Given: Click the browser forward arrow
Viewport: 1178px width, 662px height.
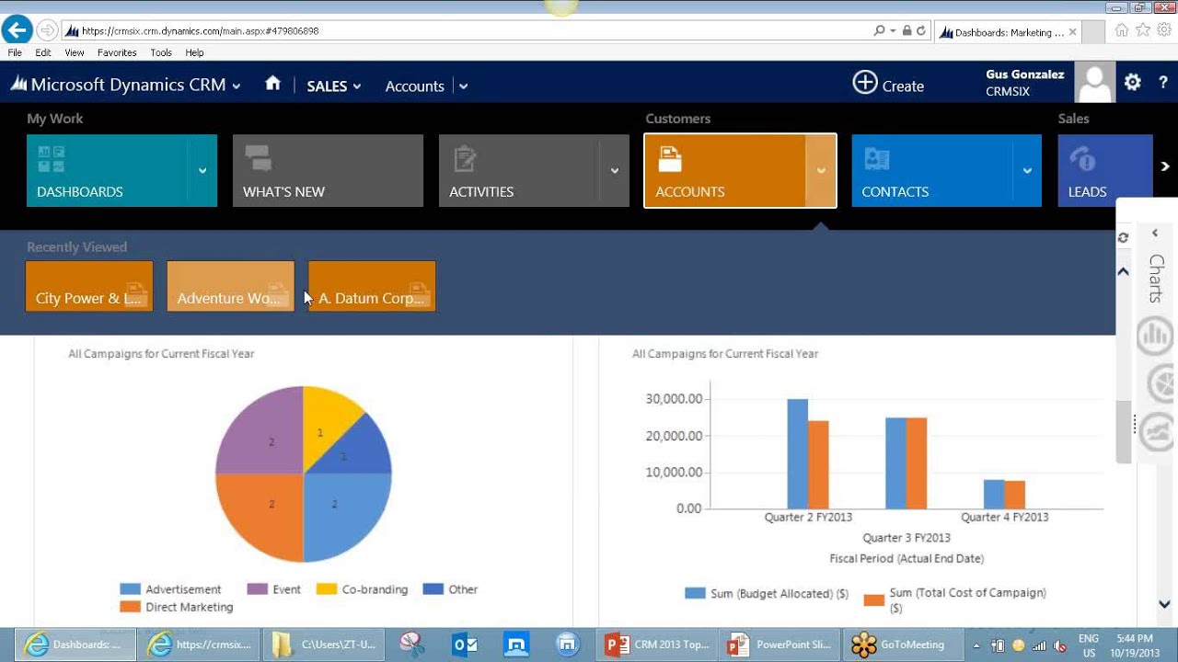Looking at the screenshot, I should click(46, 30).
